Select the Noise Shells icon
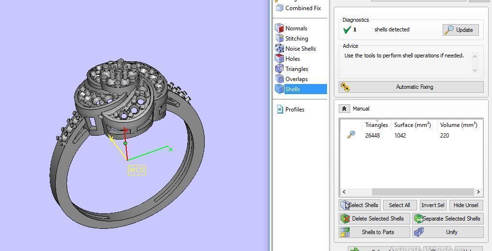492x251 pixels. click(x=279, y=48)
